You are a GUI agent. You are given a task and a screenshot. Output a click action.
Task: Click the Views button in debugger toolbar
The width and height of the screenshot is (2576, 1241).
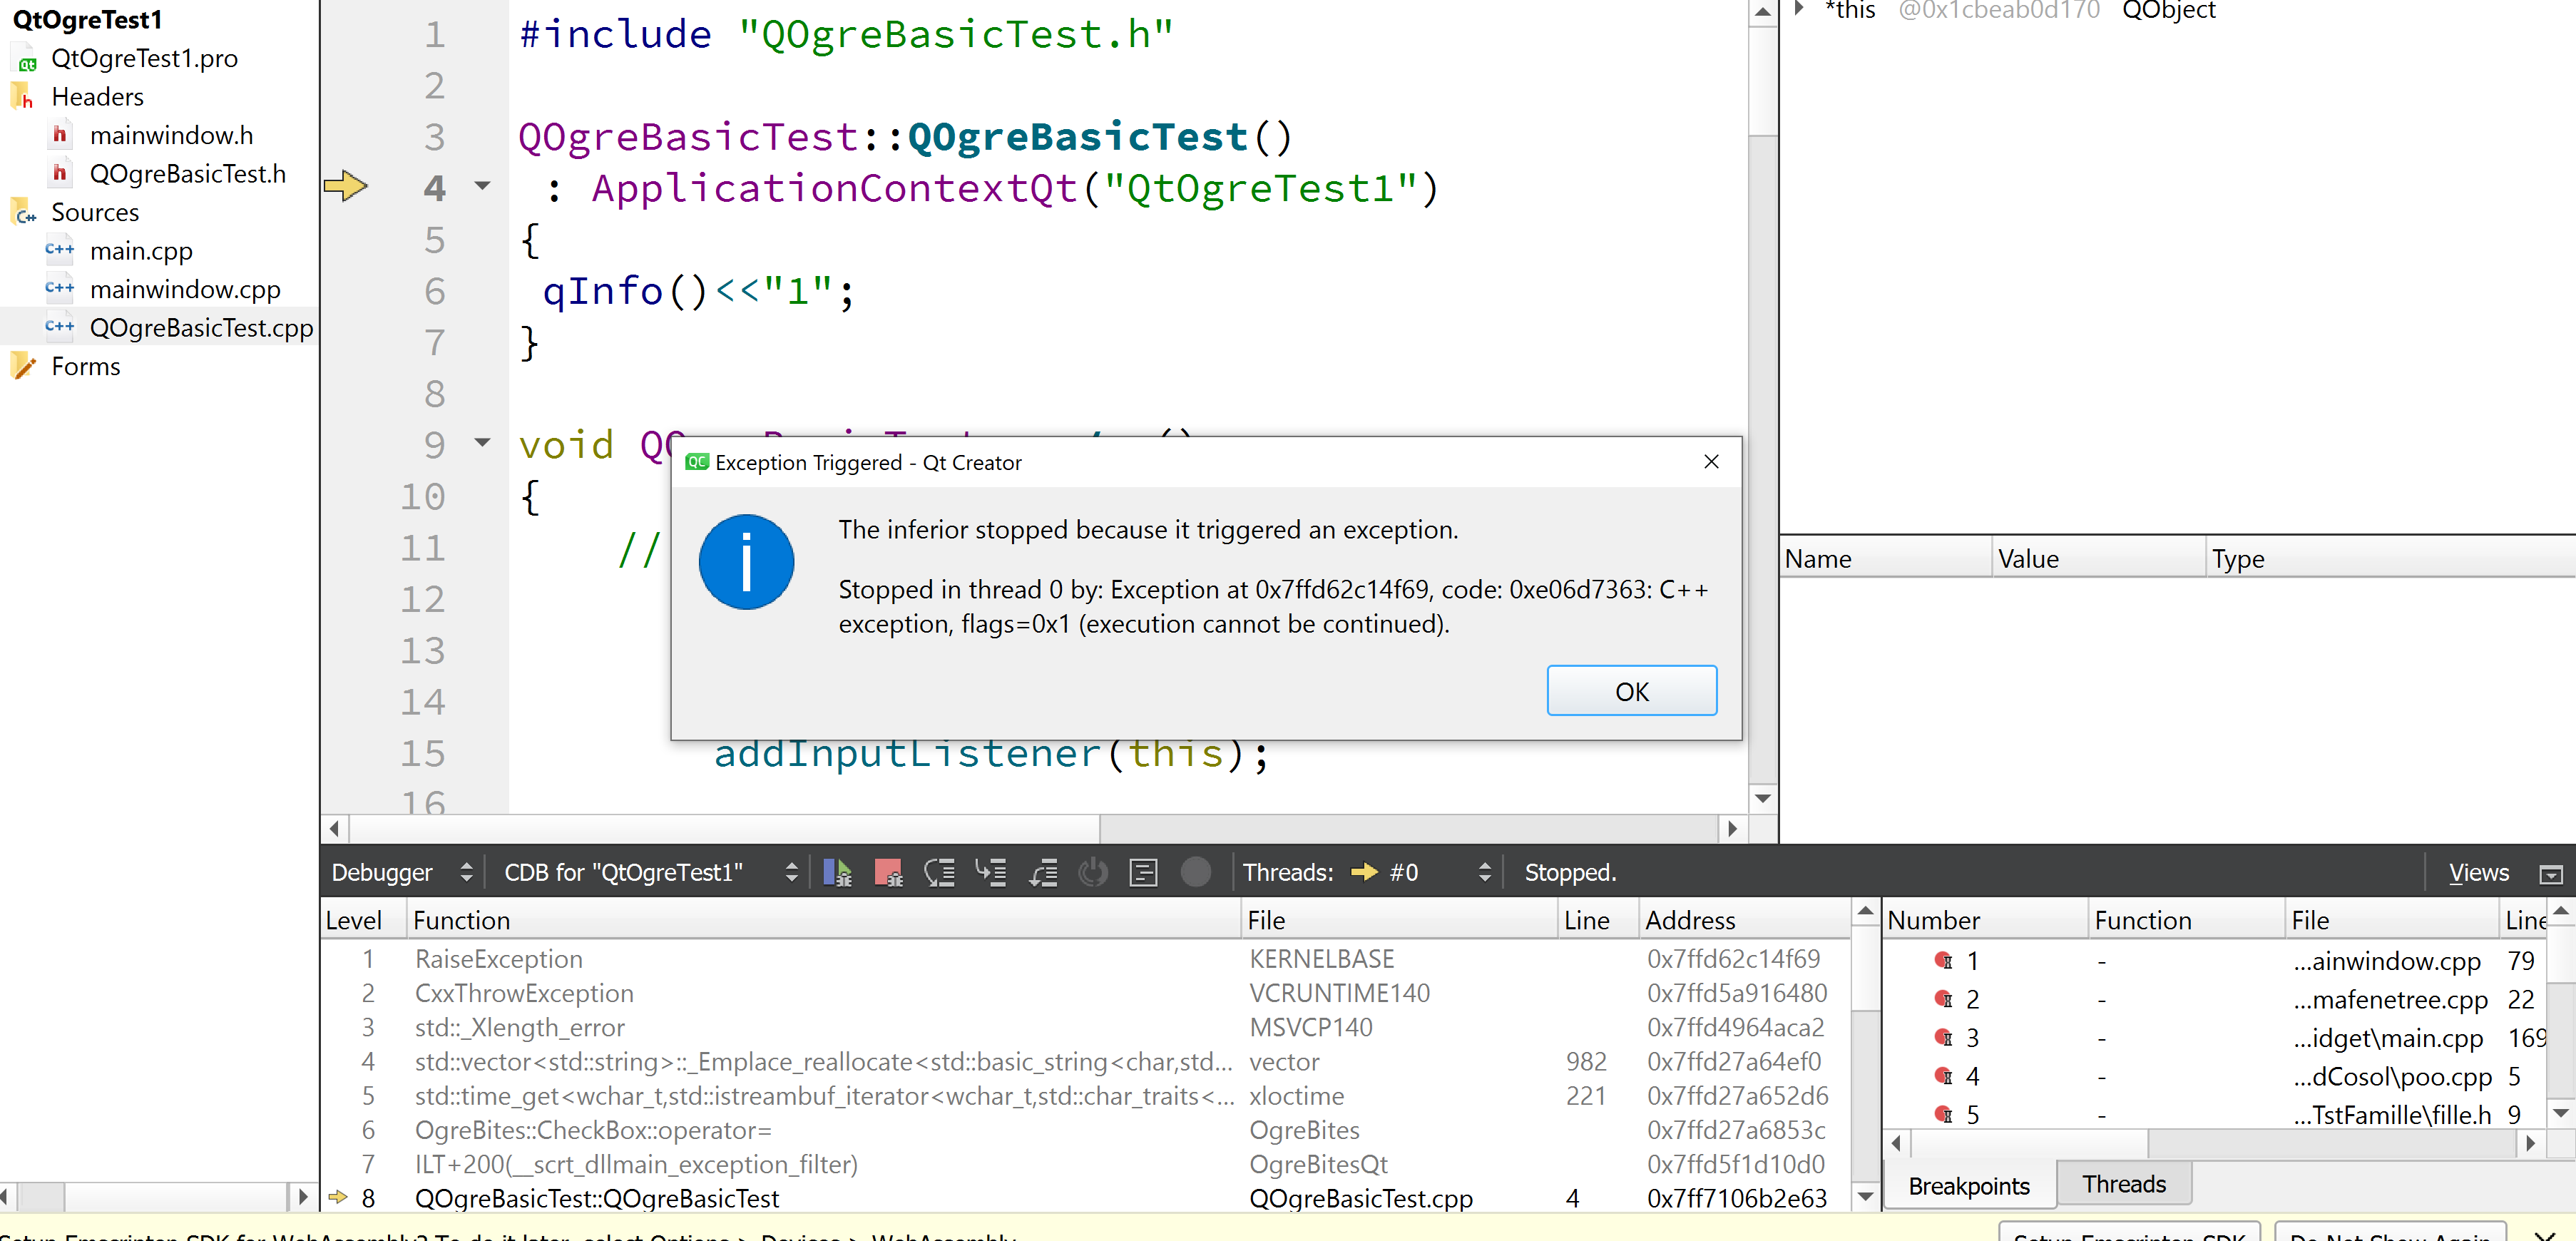2478,873
